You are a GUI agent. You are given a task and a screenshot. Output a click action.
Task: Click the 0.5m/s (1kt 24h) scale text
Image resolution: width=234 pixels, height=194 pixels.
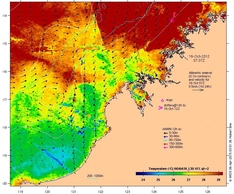click(x=200, y=86)
